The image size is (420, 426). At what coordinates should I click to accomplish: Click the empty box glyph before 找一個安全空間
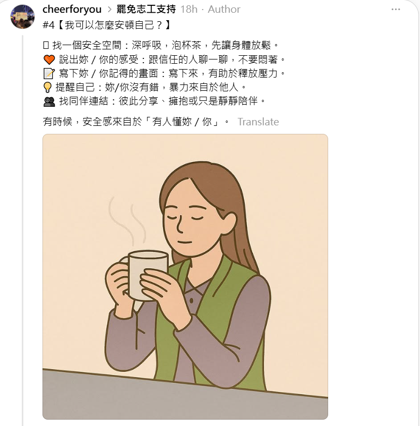point(46,45)
